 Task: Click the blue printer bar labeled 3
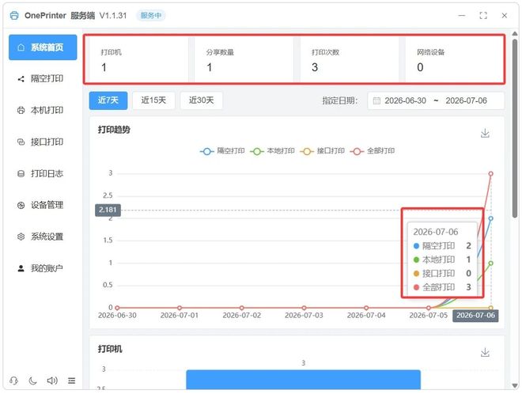tap(303, 379)
